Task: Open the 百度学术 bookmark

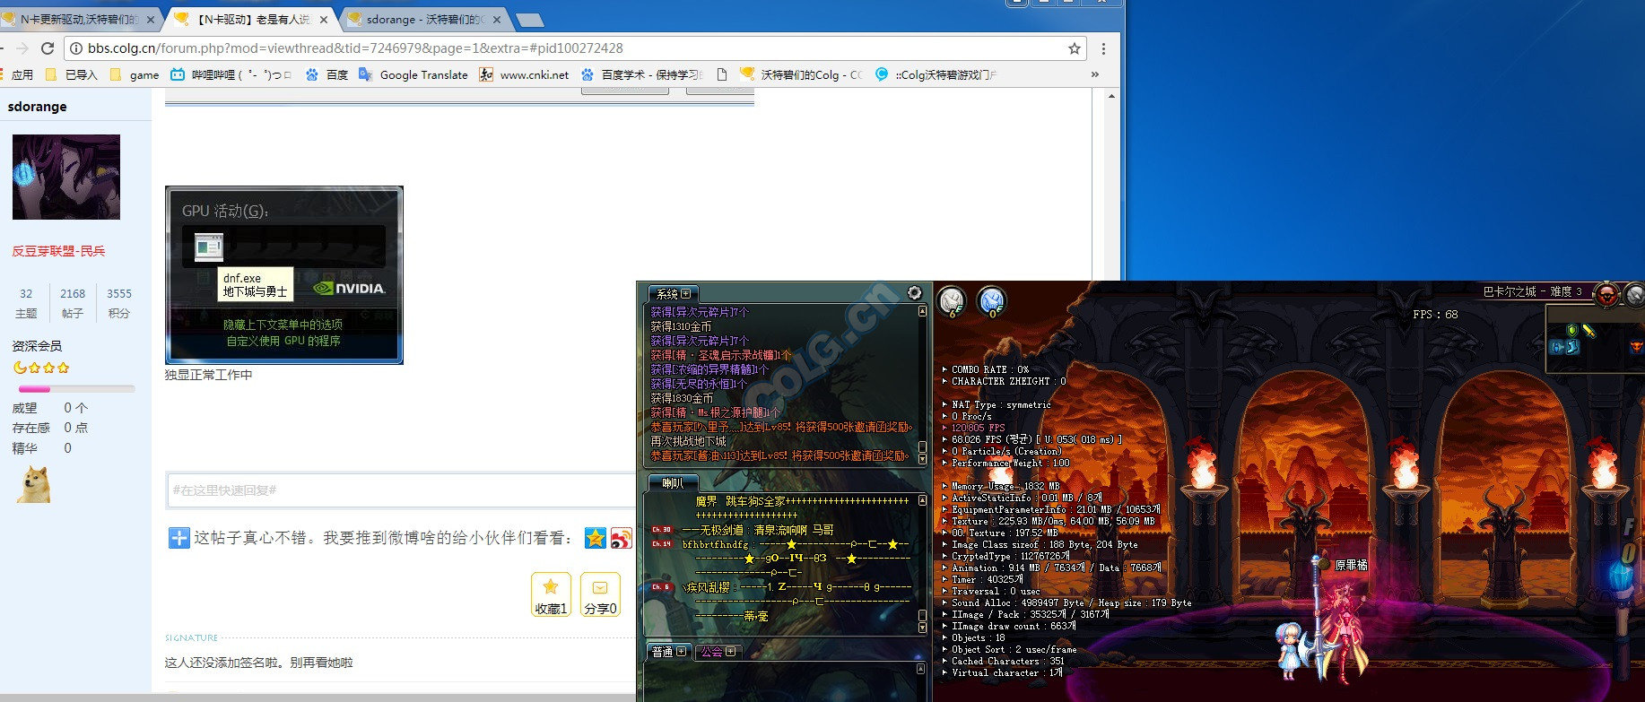Action: (x=641, y=74)
